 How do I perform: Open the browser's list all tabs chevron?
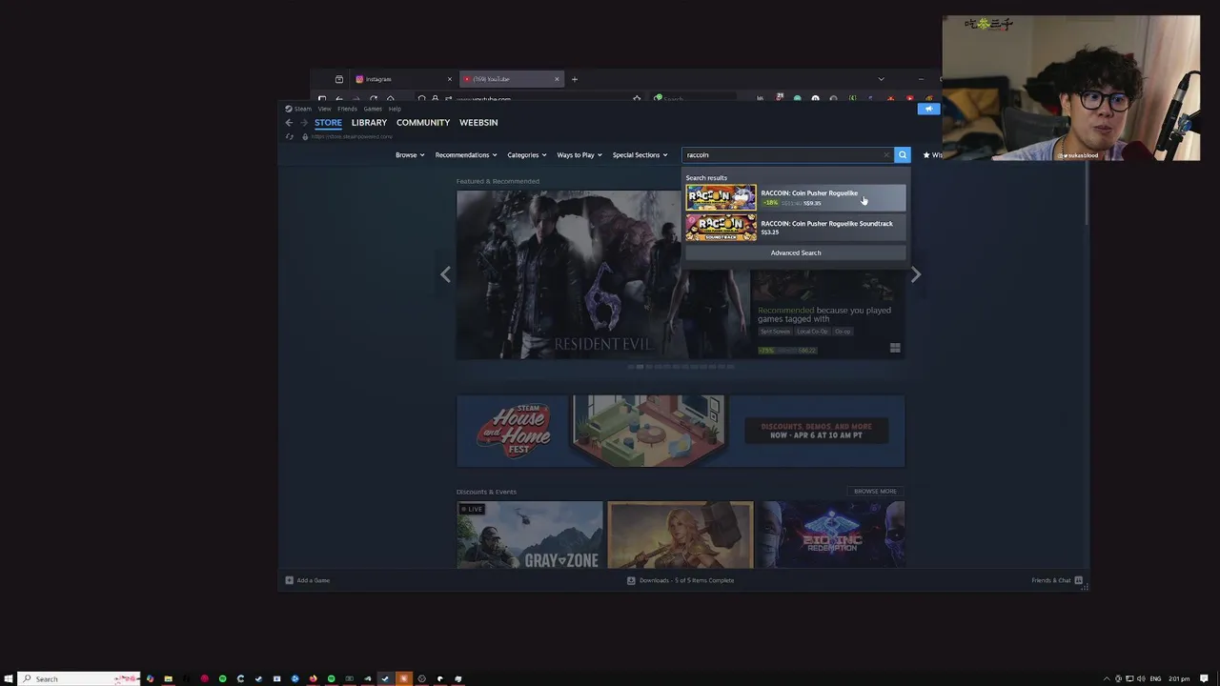click(881, 79)
